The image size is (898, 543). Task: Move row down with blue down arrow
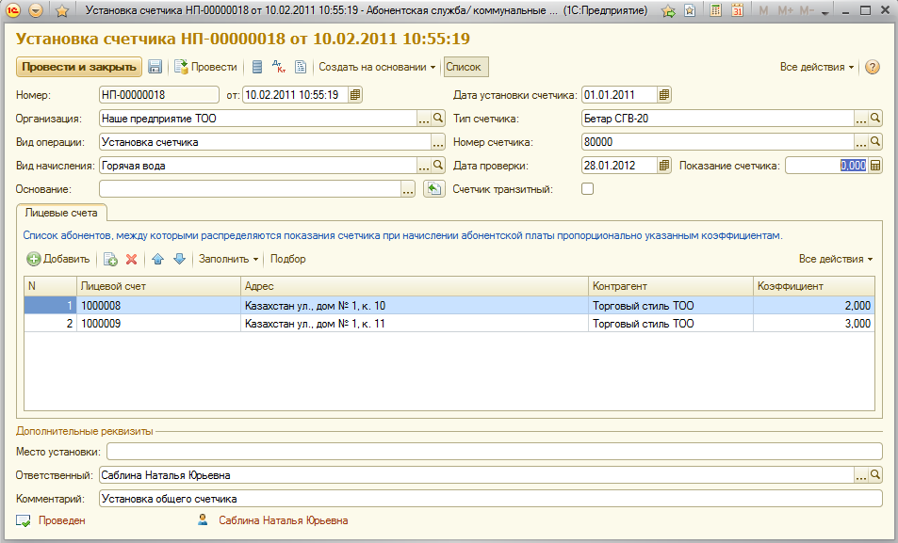tap(179, 259)
